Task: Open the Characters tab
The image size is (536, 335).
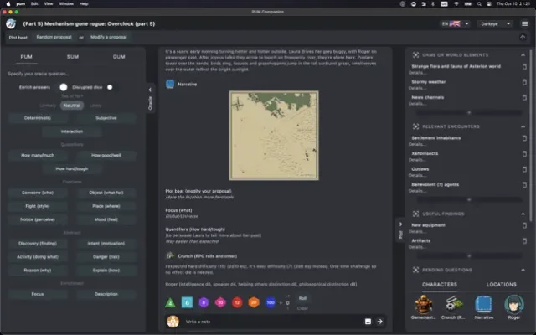Action: [439, 285]
